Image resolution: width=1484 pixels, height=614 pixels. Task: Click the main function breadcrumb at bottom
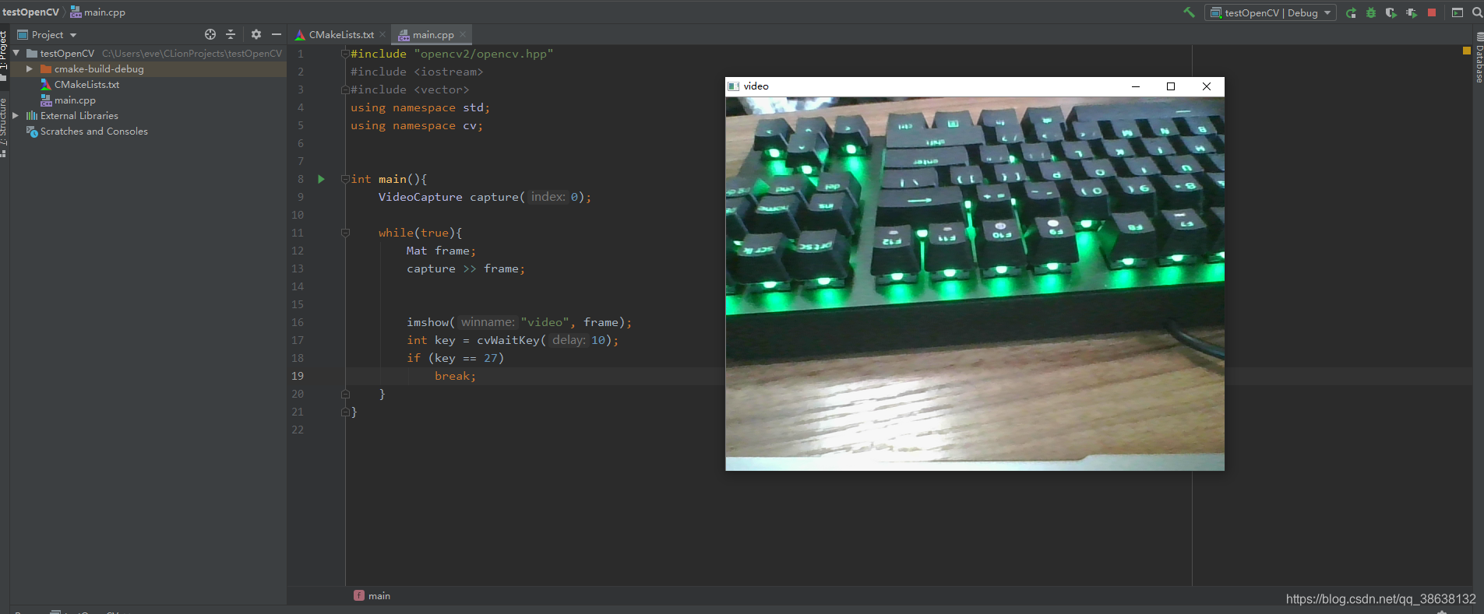point(372,595)
